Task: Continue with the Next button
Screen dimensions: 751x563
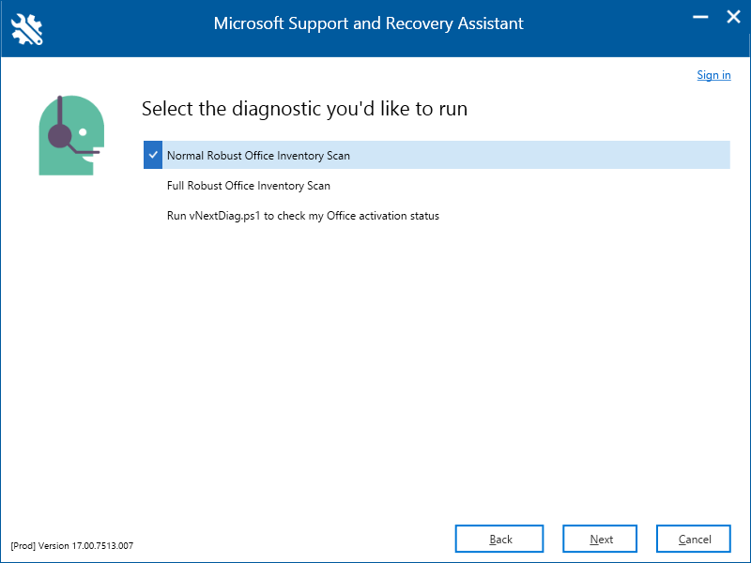Action: click(x=600, y=539)
